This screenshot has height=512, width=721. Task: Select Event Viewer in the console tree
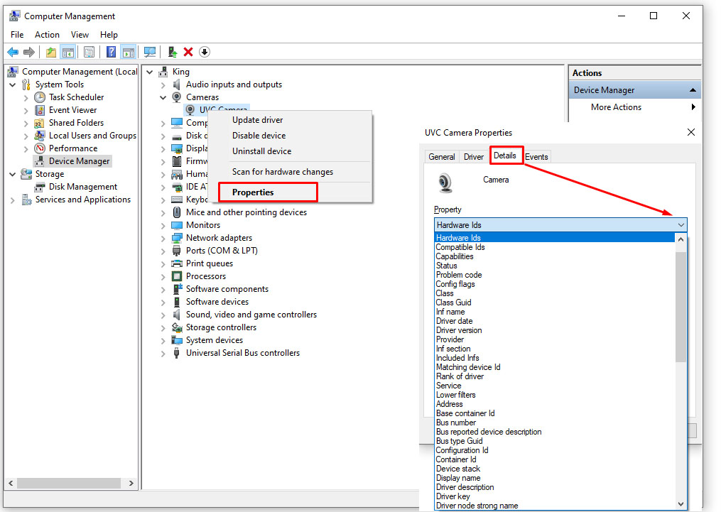72,110
